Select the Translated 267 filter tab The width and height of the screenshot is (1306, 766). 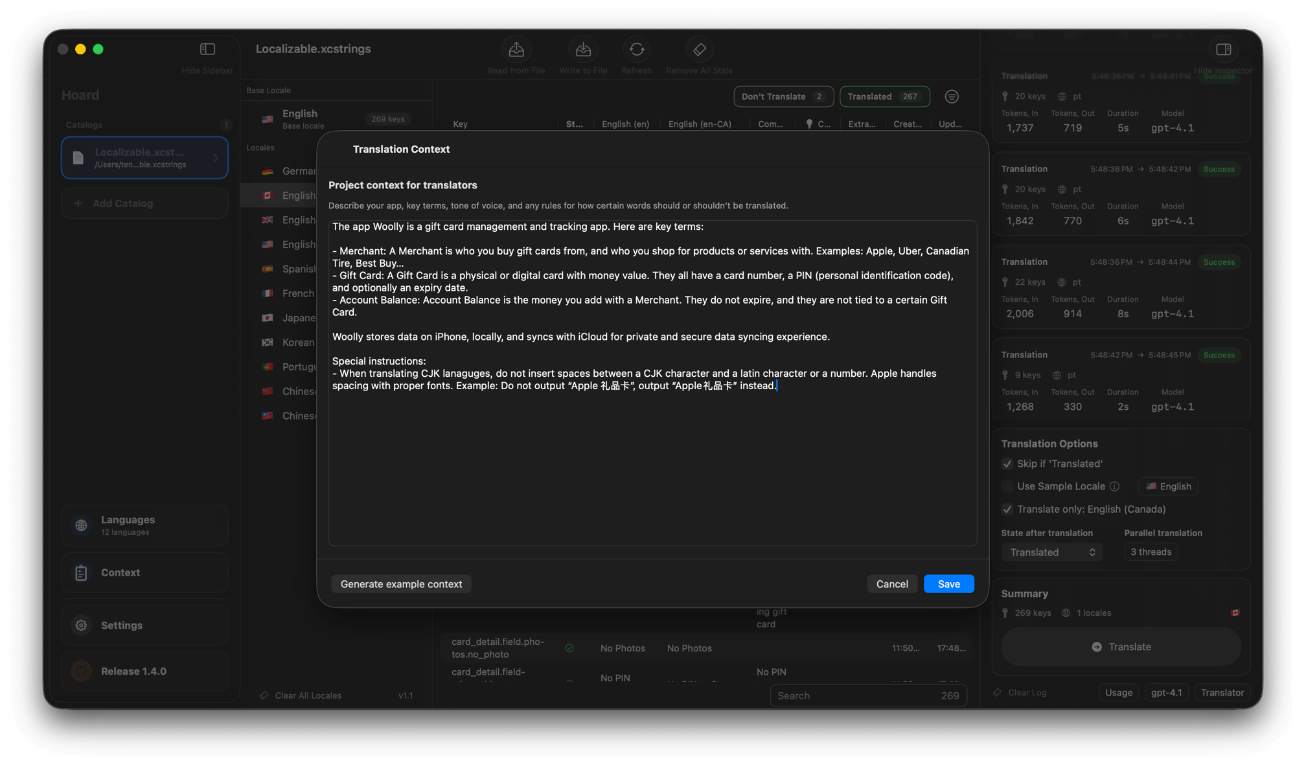tap(884, 96)
